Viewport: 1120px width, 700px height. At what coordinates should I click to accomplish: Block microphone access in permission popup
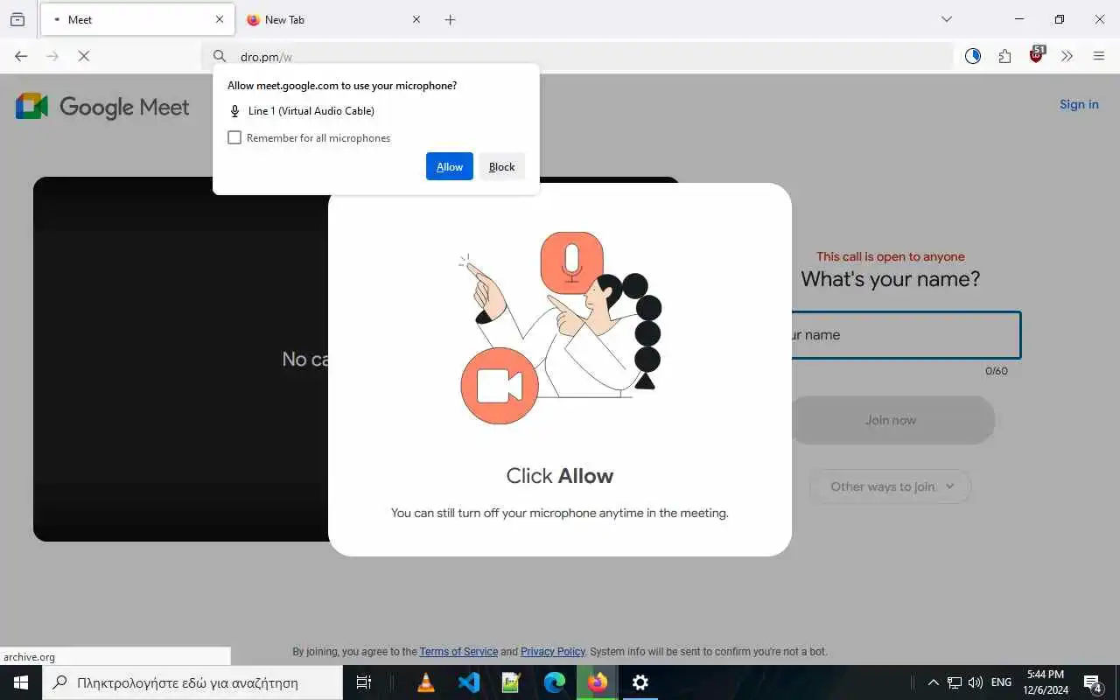coord(501,166)
